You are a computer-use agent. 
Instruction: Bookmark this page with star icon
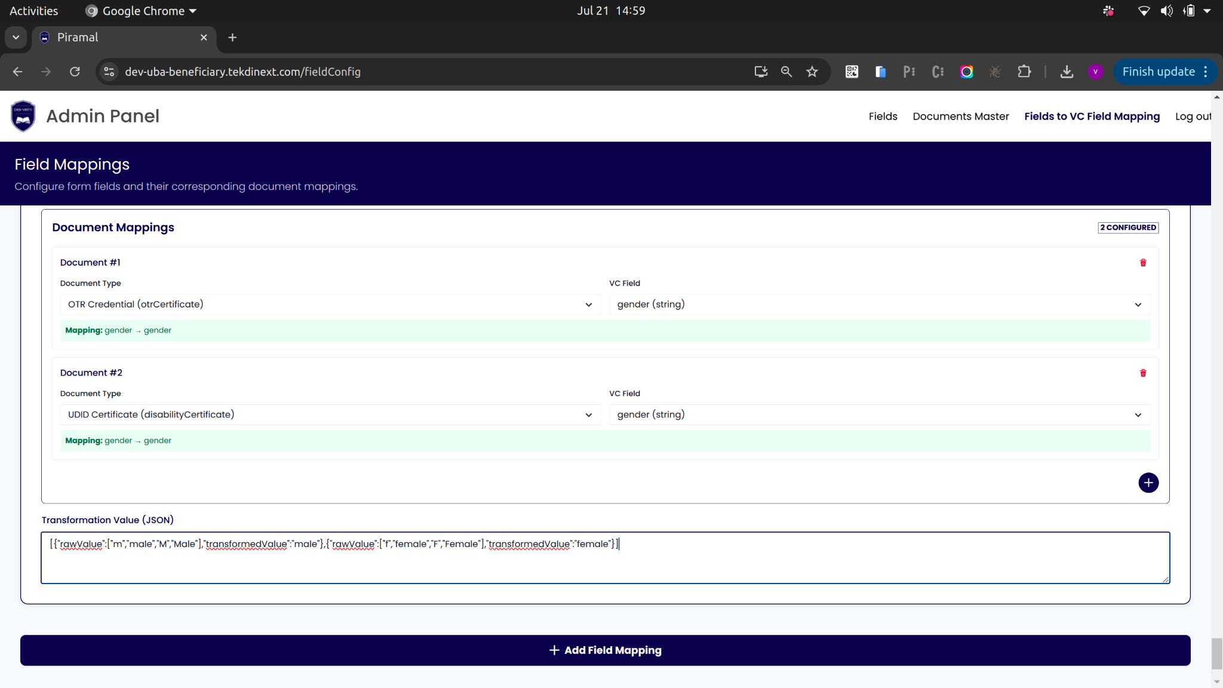(x=812, y=72)
